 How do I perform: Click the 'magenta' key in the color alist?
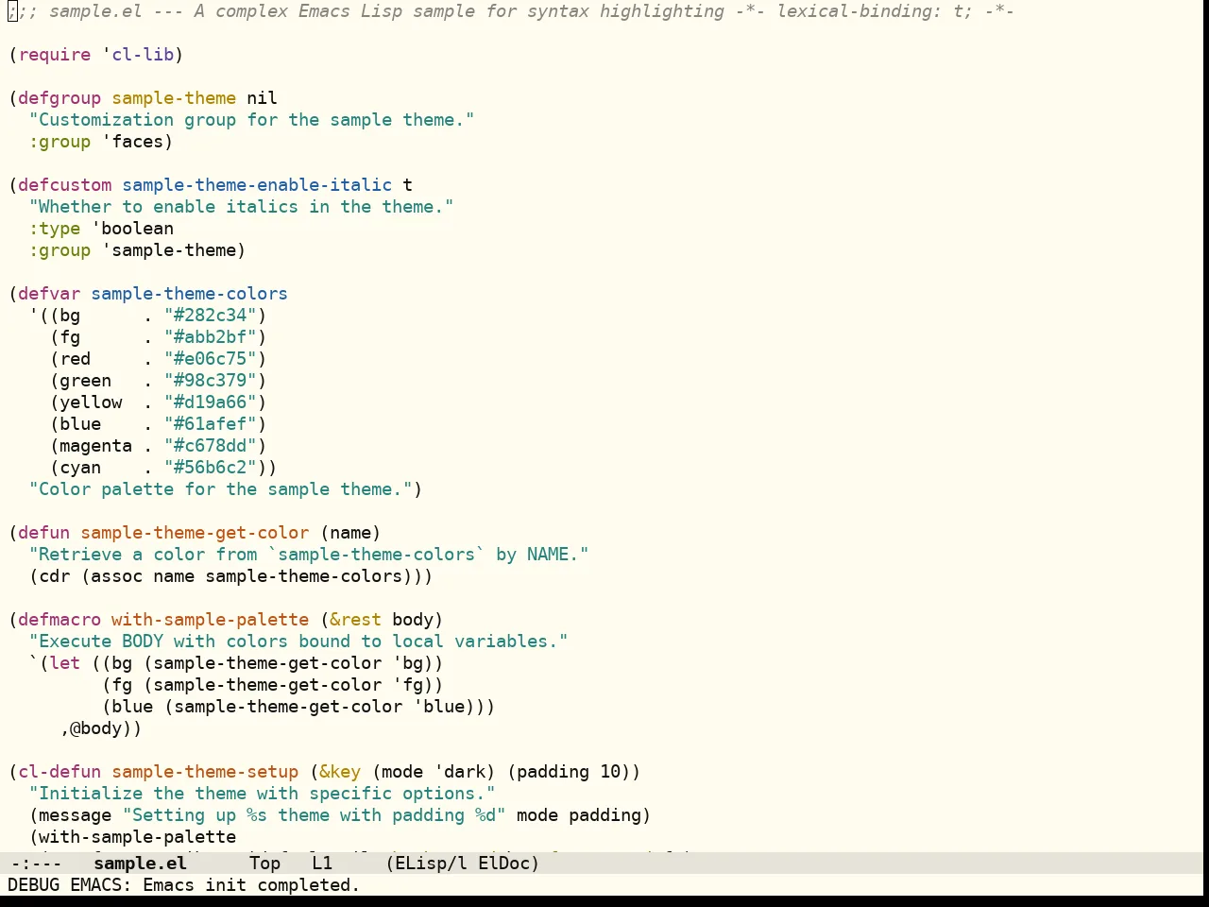click(x=95, y=446)
